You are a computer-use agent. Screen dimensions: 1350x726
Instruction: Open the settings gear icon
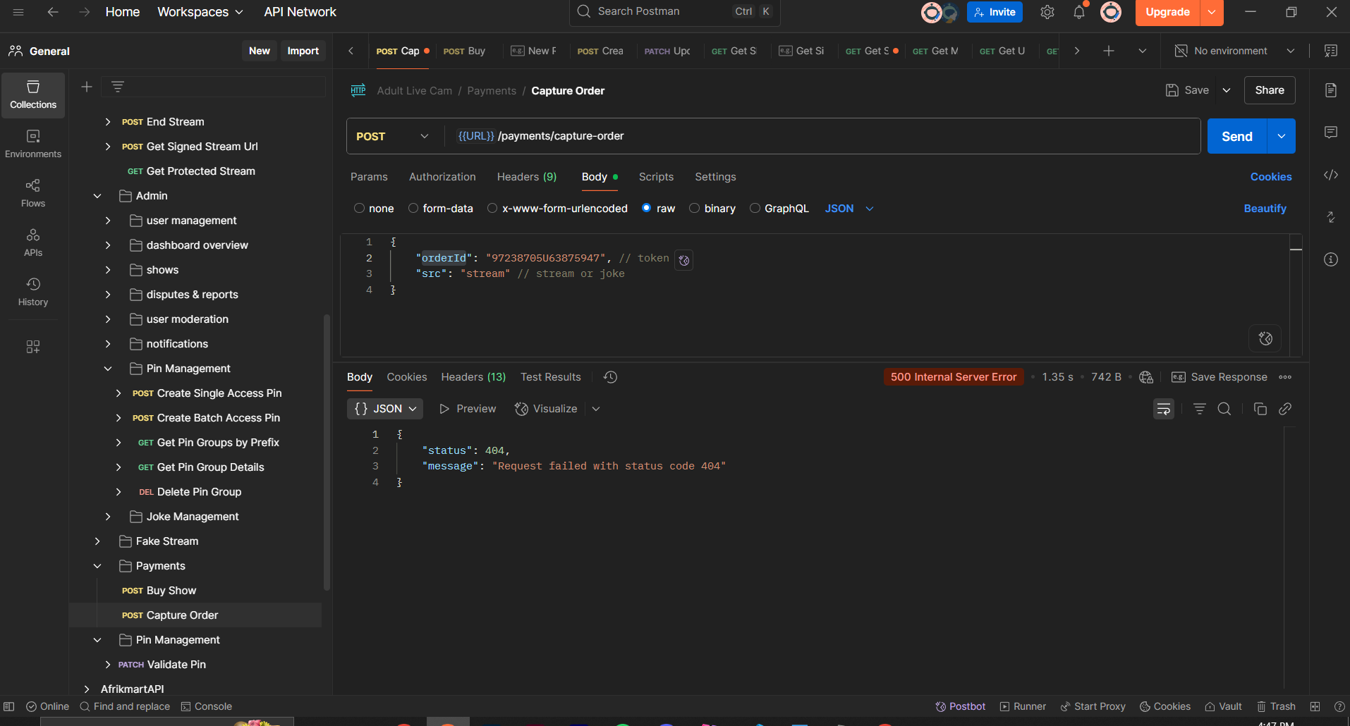pos(1047,12)
